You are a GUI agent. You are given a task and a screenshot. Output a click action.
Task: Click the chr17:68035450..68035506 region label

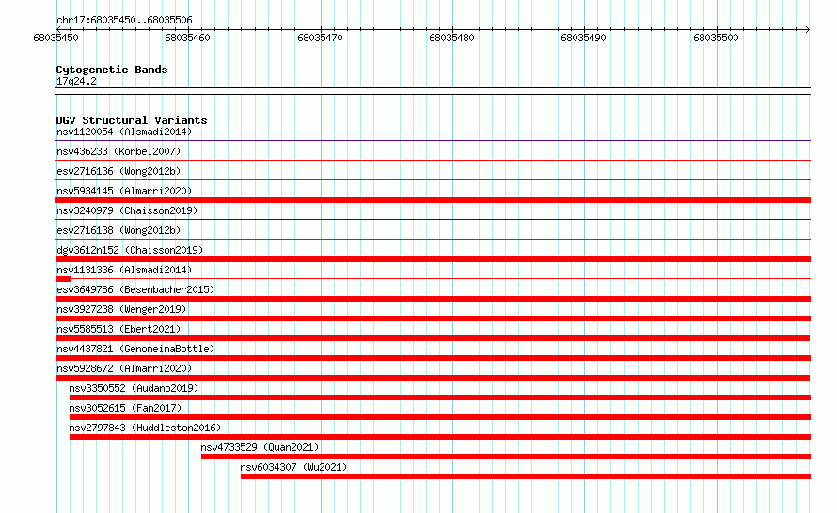[124, 20]
